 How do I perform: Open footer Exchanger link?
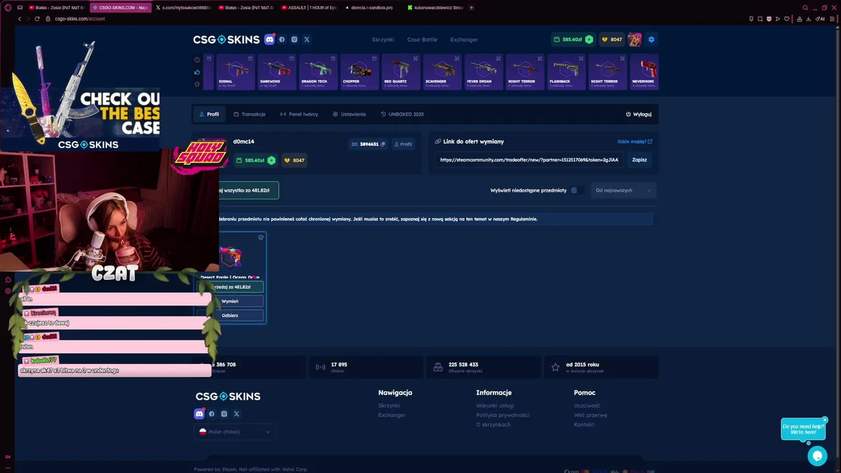click(392, 415)
